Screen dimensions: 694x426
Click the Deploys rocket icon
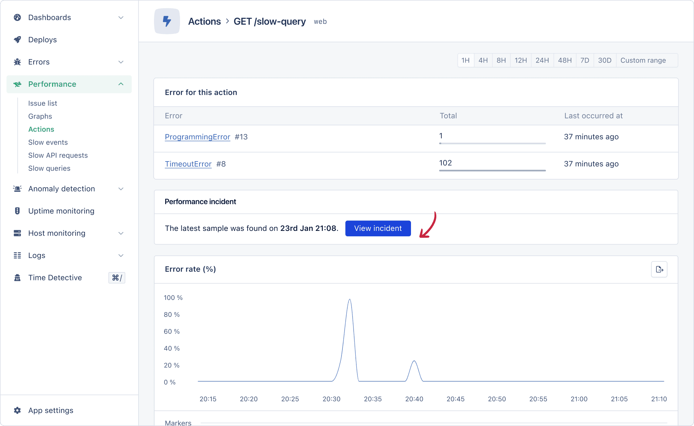[x=17, y=40]
